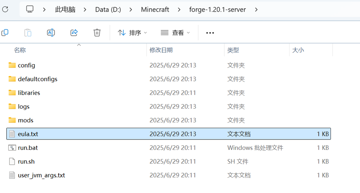This screenshot has width=360, height=193.
Task: Click the copy icon in toolbar
Action: [5, 33]
